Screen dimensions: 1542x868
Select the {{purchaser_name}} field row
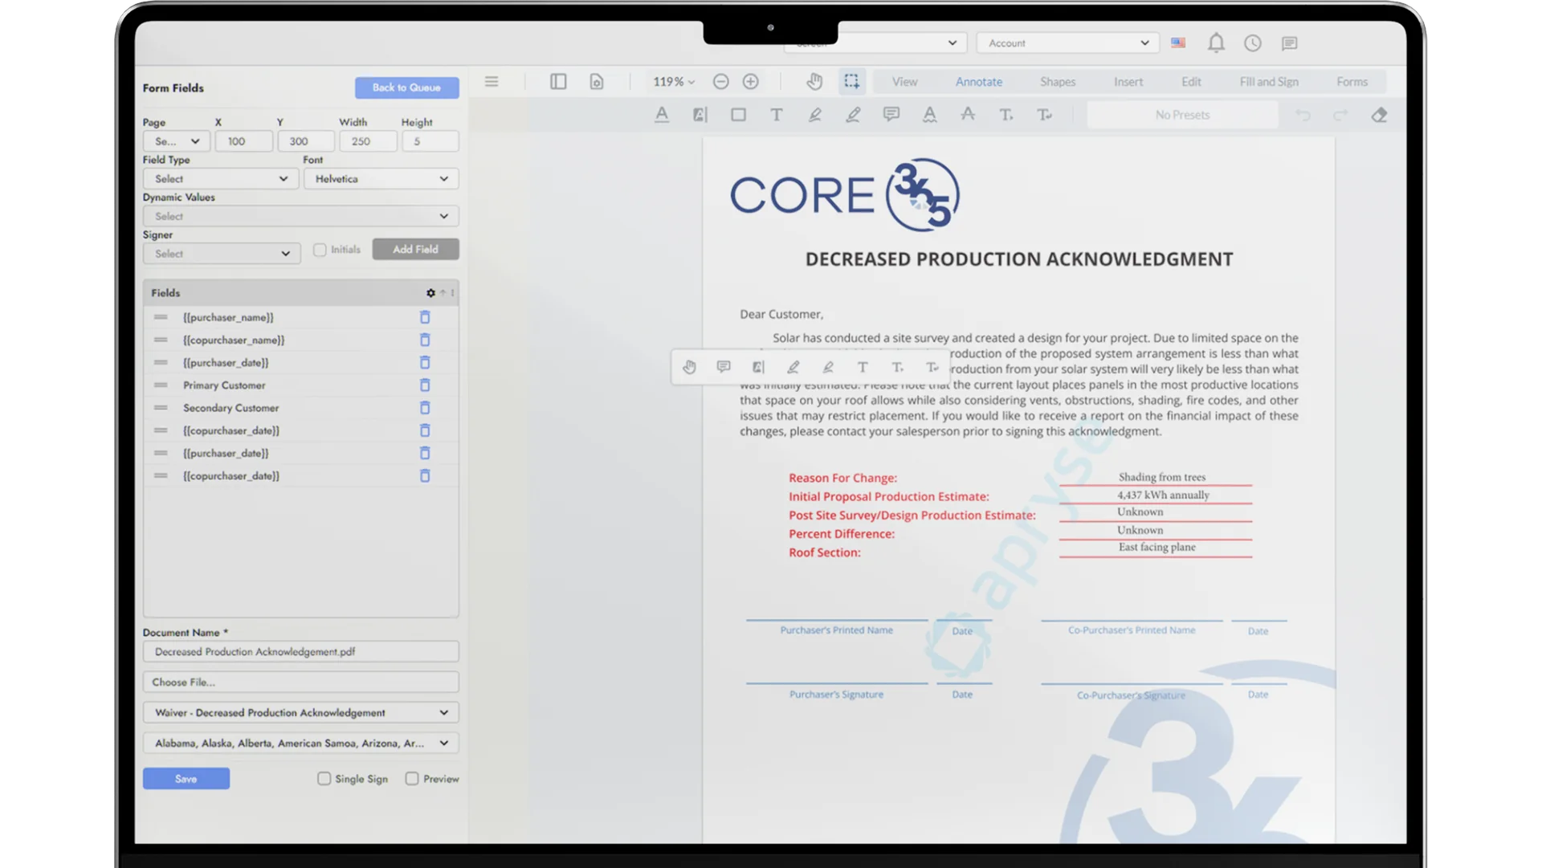coord(301,317)
